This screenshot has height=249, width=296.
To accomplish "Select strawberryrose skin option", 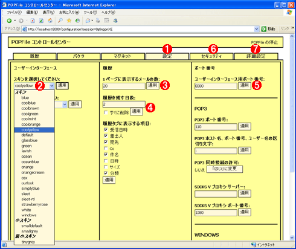I will click(x=34, y=204).
